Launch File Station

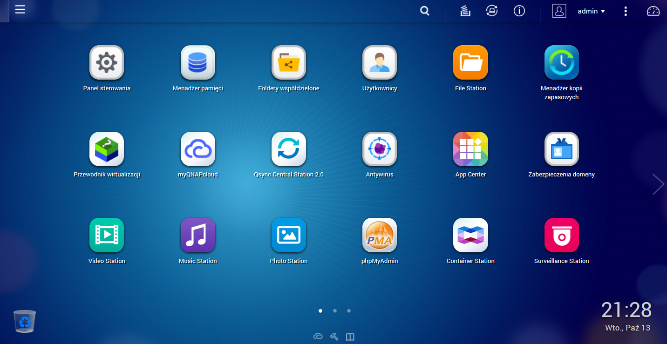pyautogui.click(x=470, y=62)
